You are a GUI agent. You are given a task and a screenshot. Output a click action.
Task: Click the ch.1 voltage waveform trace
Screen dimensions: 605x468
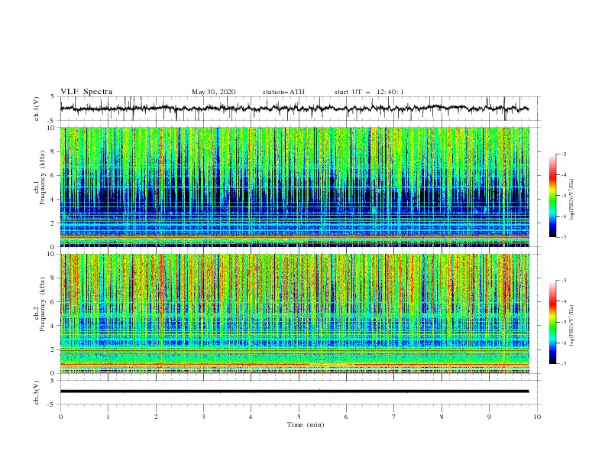[294, 109]
